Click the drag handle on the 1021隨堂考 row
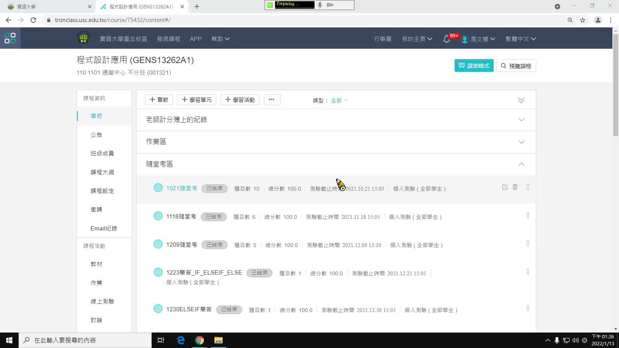The height and width of the screenshot is (348, 619). click(528, 187)
